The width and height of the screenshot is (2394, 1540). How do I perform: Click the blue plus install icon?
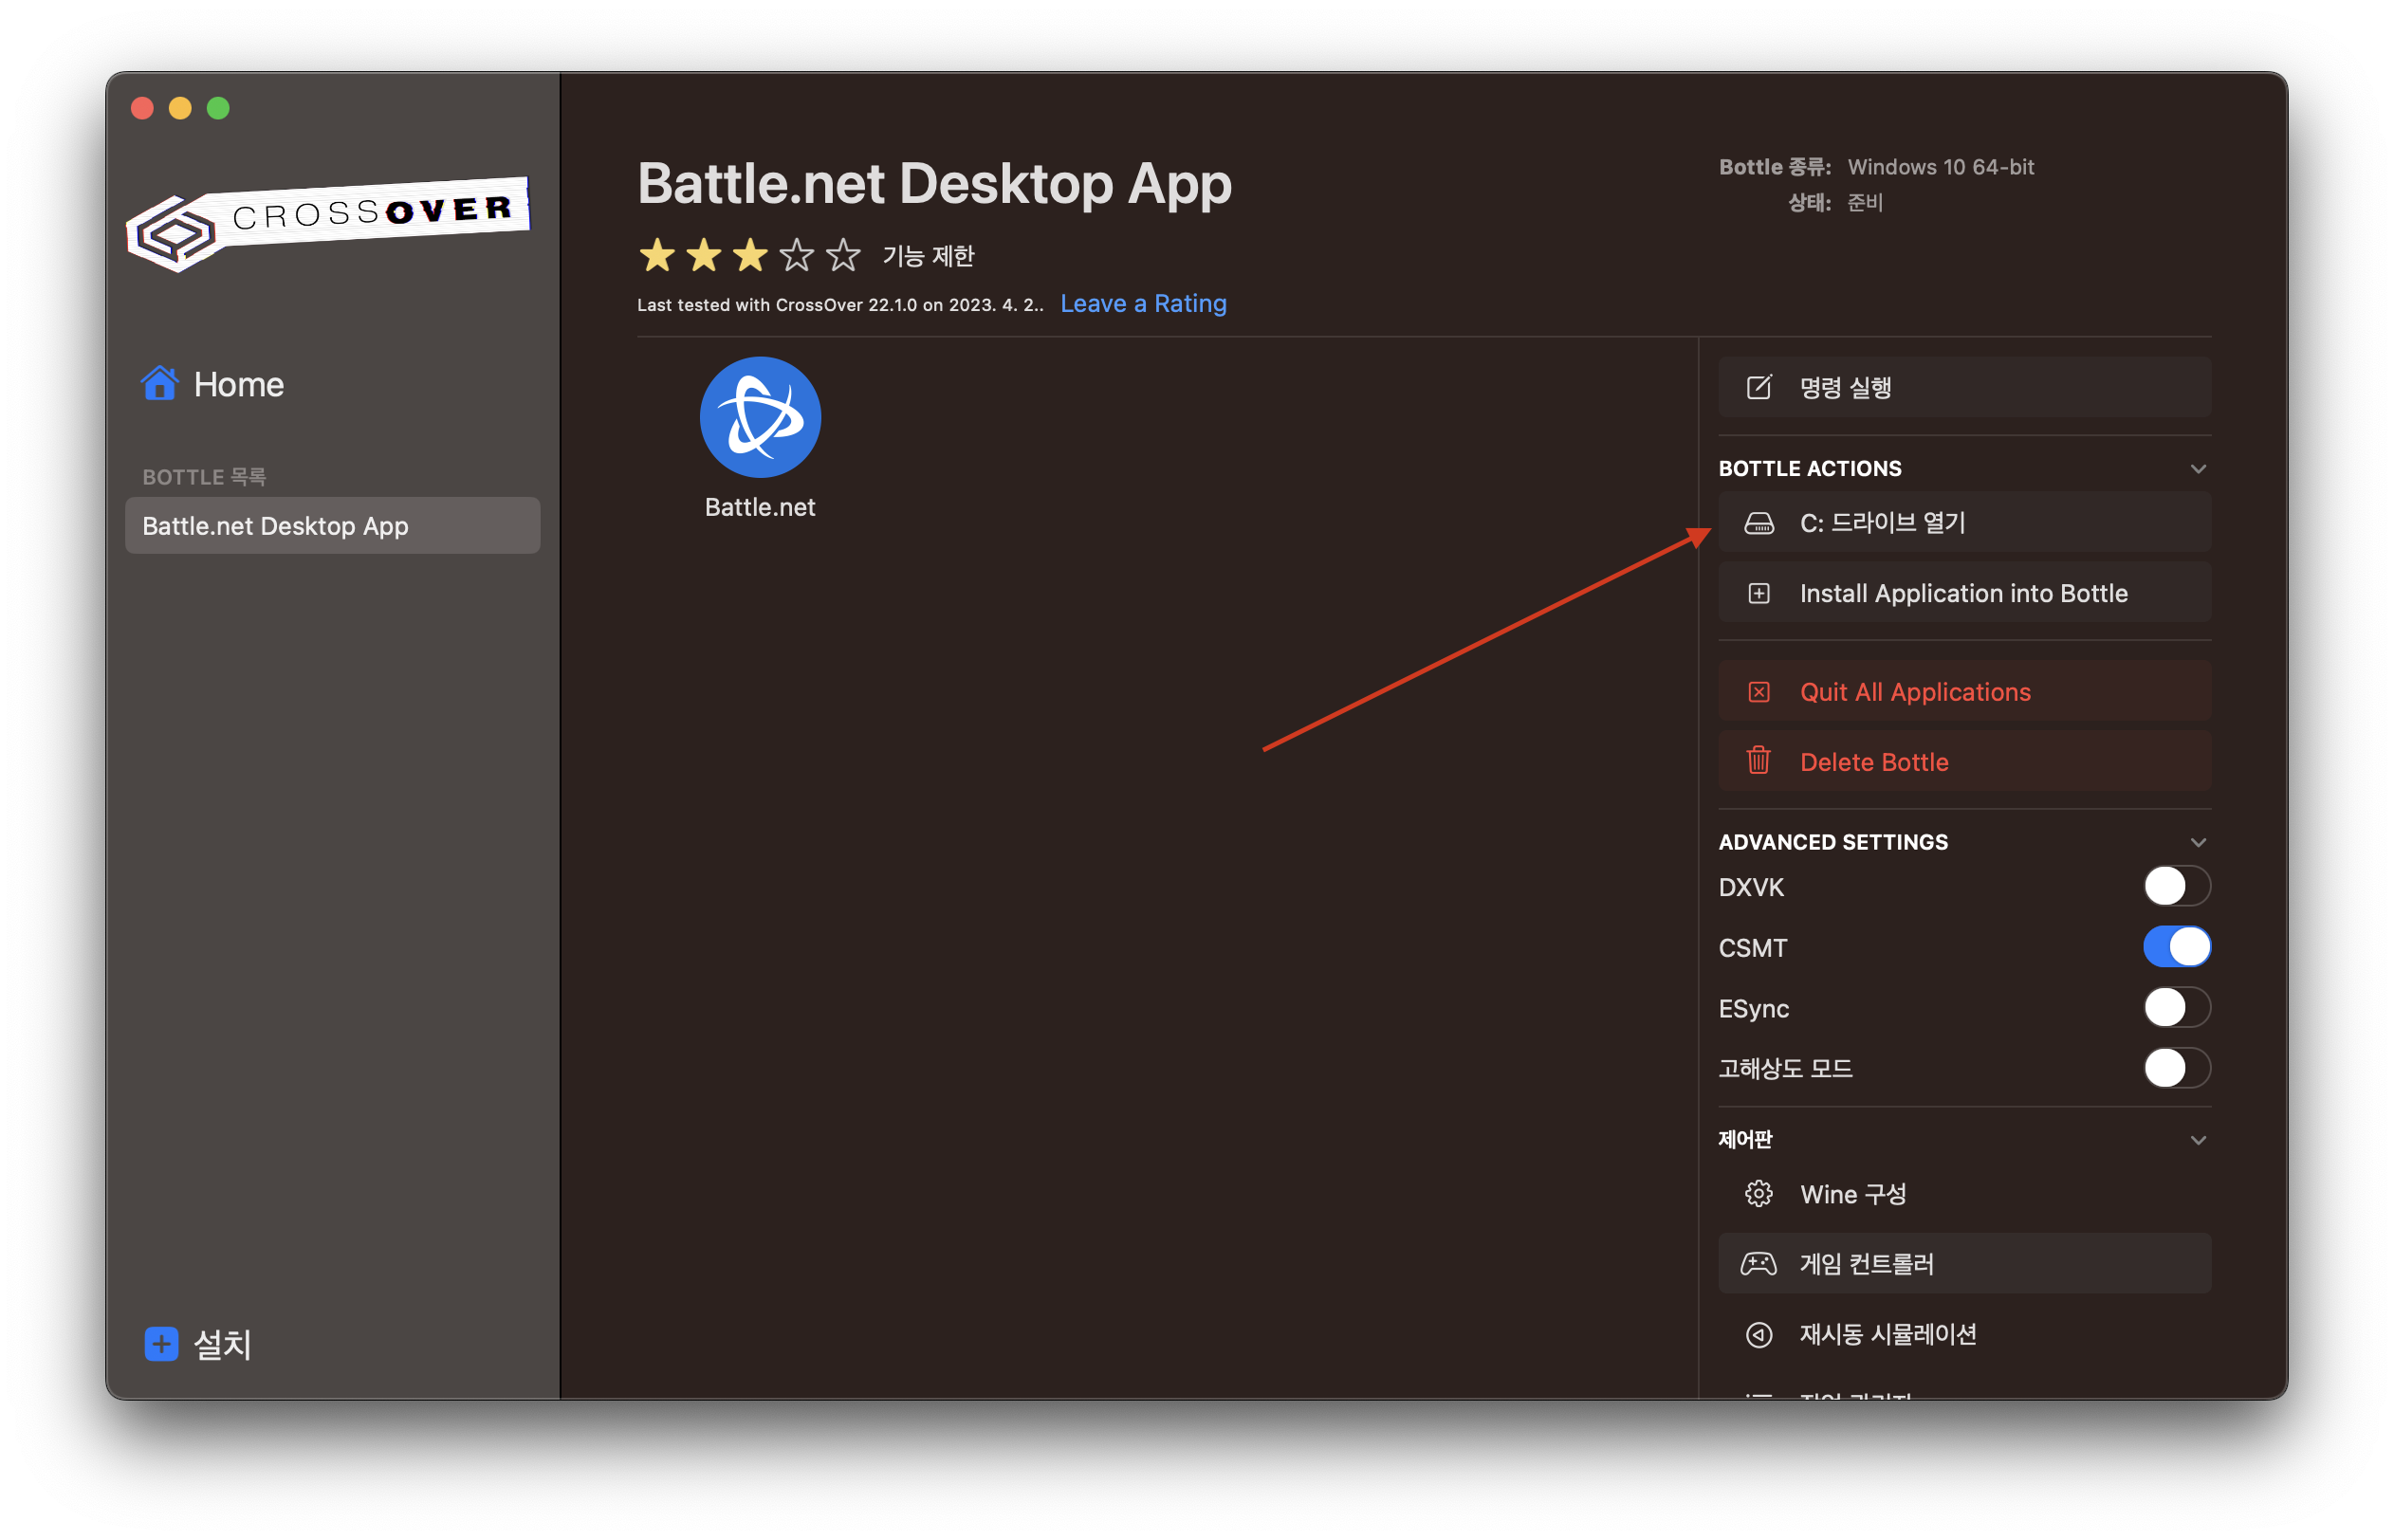click(x=161, y=1343)
